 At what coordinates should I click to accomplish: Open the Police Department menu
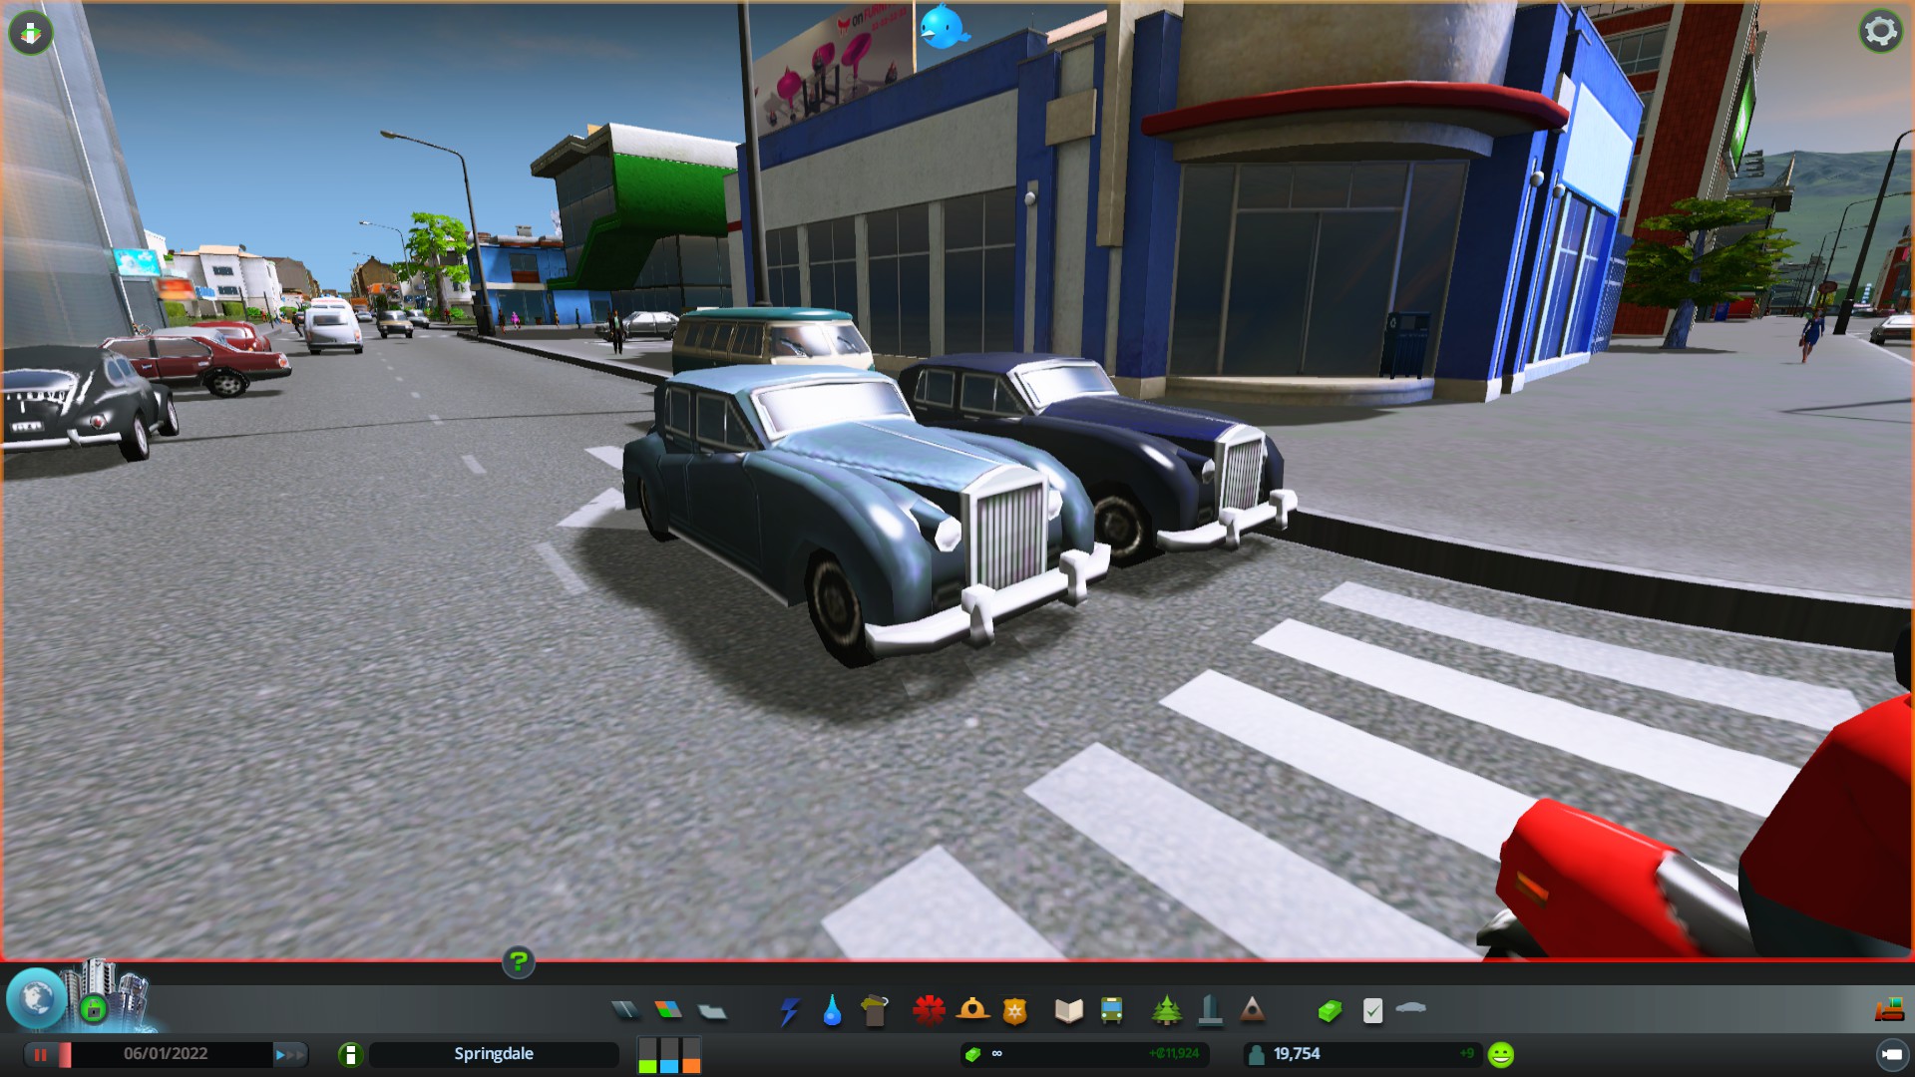click(x=1014, y=1011)
